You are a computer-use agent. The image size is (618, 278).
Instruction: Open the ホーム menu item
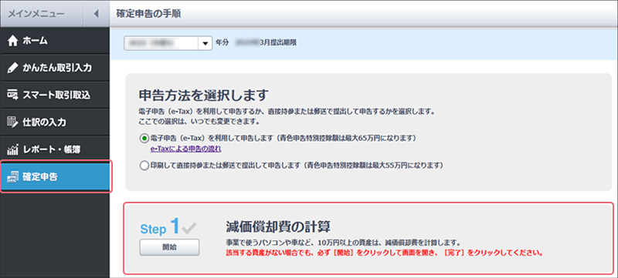tap(55, 40)
